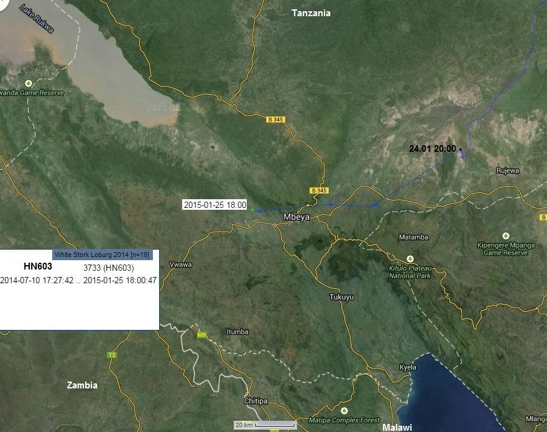Select the M9 road shield

201,335
